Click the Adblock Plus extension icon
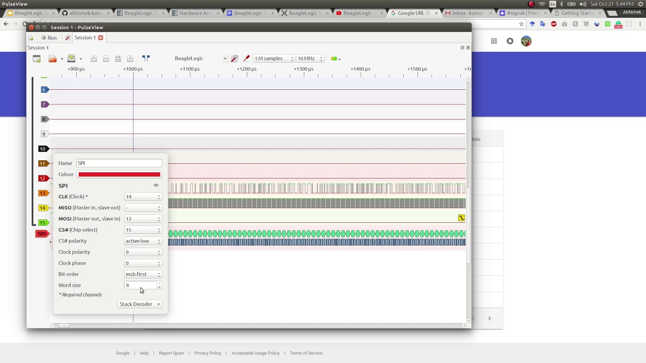 pos(554,24)
